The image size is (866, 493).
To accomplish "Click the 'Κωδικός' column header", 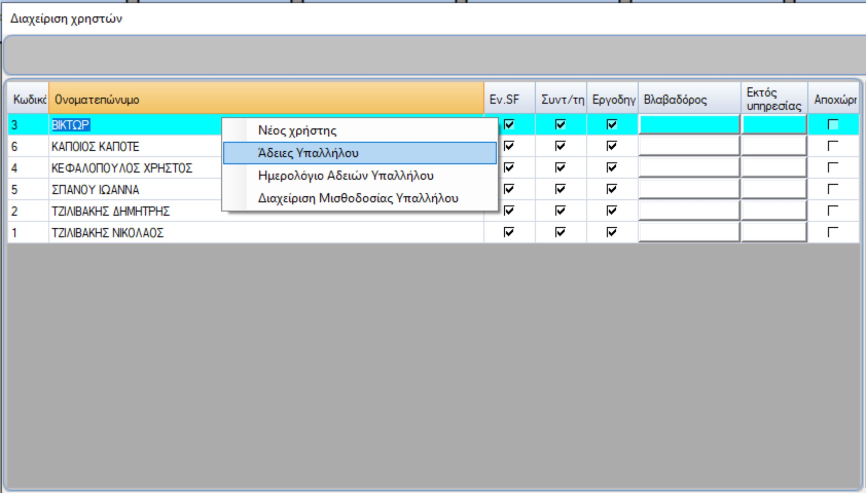I will coord(28,99).
